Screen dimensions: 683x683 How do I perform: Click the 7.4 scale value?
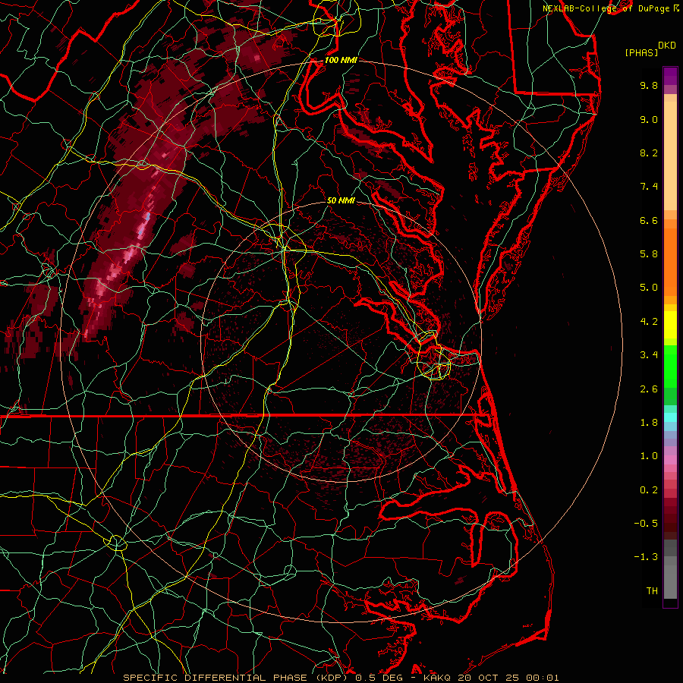[649, 187]
